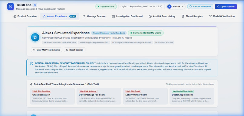This screenshot has width=244, height=116.
Task: Click the Conversational Cyberfraud Investigation Skill subtitle
Action: 87,38
